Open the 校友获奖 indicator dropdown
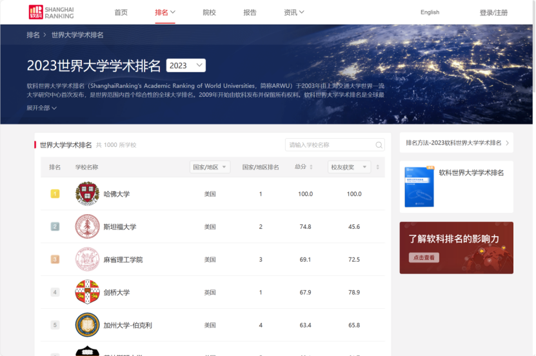The height and width of the screenshot is (356, 536). (x=349, y=167)
